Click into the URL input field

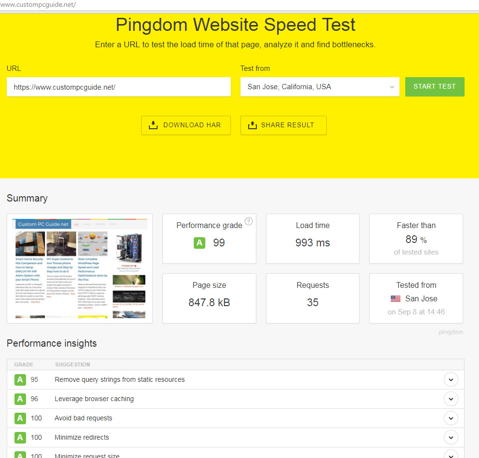[x=119, y=87]
